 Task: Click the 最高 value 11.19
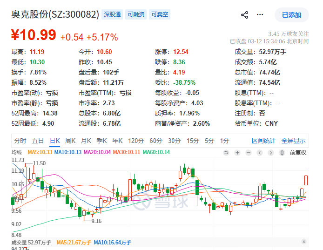point(37,52)
